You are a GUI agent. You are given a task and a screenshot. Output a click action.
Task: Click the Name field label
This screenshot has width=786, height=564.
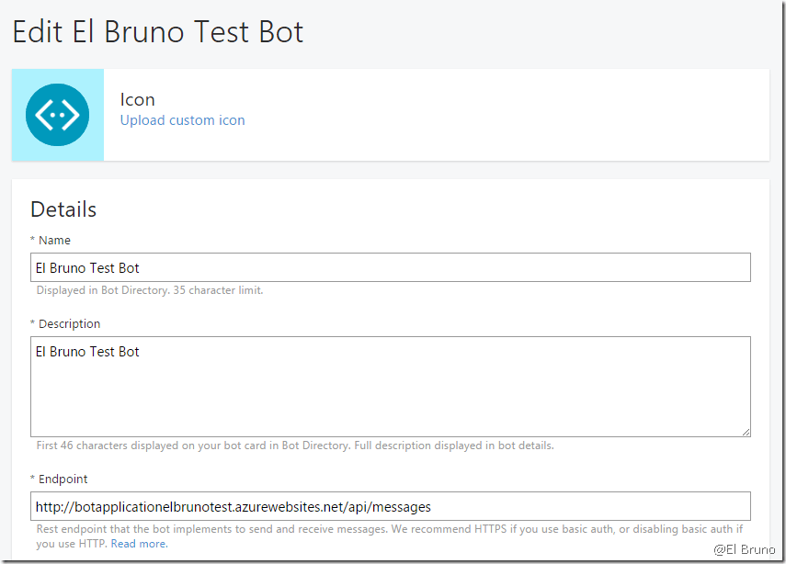tap(54, 241)
